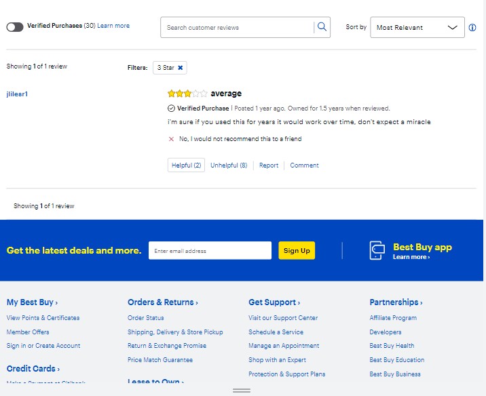Image resolution: width=486 pixels, height=396 pixels.
Task: Open Member Offers link
Action: [28, 332]
